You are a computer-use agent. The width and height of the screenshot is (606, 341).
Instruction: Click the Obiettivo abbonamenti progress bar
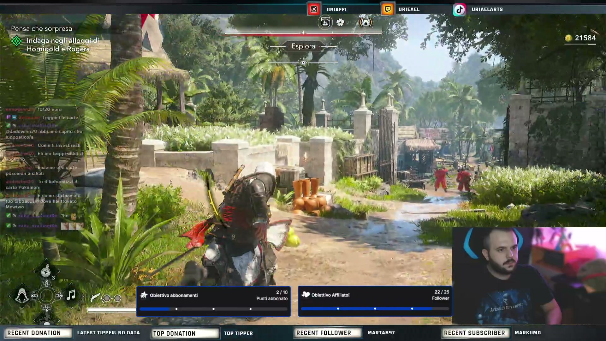pos(213,309)
